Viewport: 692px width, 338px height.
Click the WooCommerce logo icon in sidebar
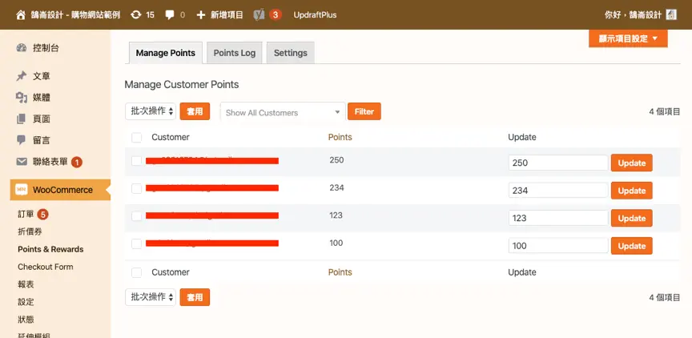(x=21, y=190)
